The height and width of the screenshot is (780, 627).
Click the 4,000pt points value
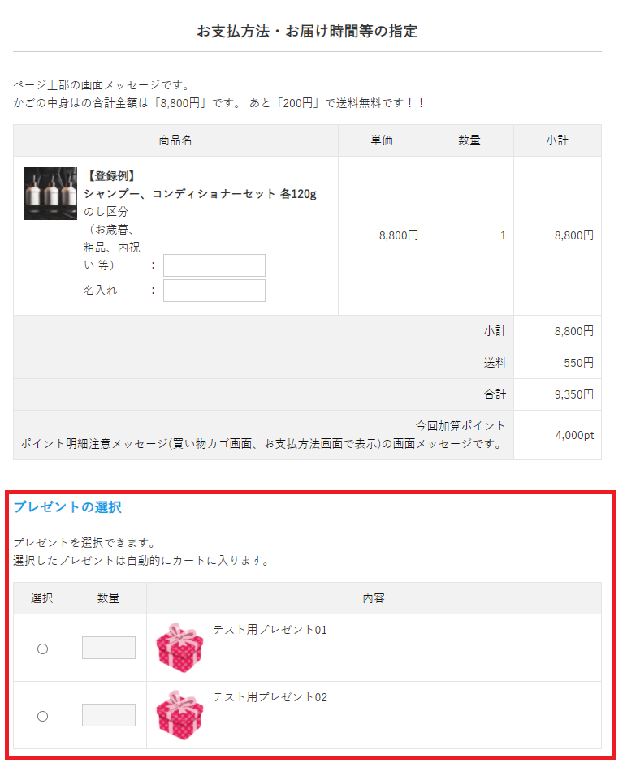[x=574, y=435]
